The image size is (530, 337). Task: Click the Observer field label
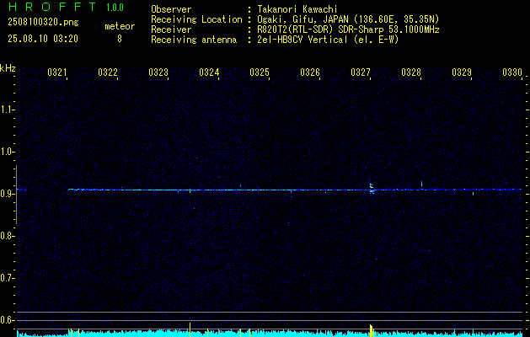[171, 9]
